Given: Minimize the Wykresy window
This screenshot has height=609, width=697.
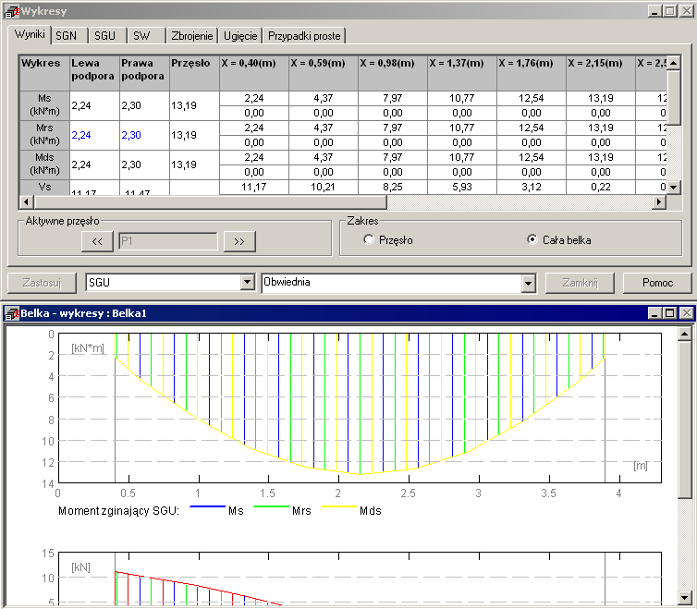Looking at the screenshot, I should (x=654, y=11).
